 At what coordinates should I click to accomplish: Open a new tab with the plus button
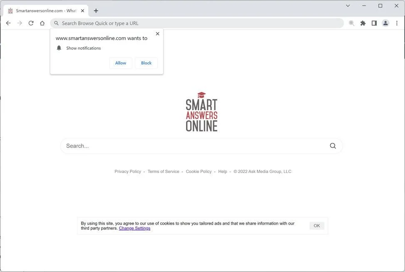(96, 11)
